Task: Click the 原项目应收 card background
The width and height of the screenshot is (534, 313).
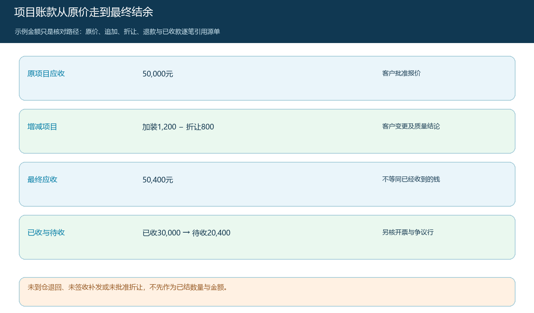Action: (x=267, y=78)
